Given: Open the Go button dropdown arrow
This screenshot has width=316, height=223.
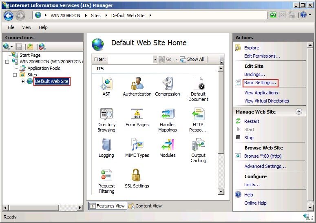Looking at the screenshot, I should [177, 59].
